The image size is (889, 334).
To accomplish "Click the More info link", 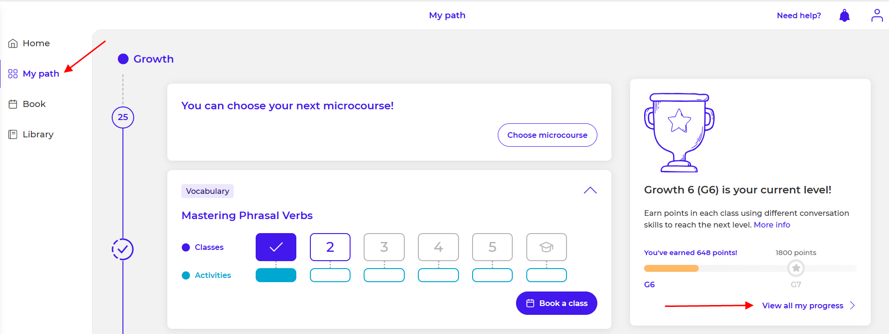I will click(x=772, y=225).
